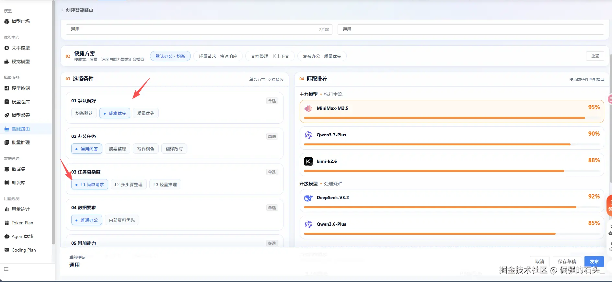Open 模型广场 from the sidebar icon

pos(6,21)
